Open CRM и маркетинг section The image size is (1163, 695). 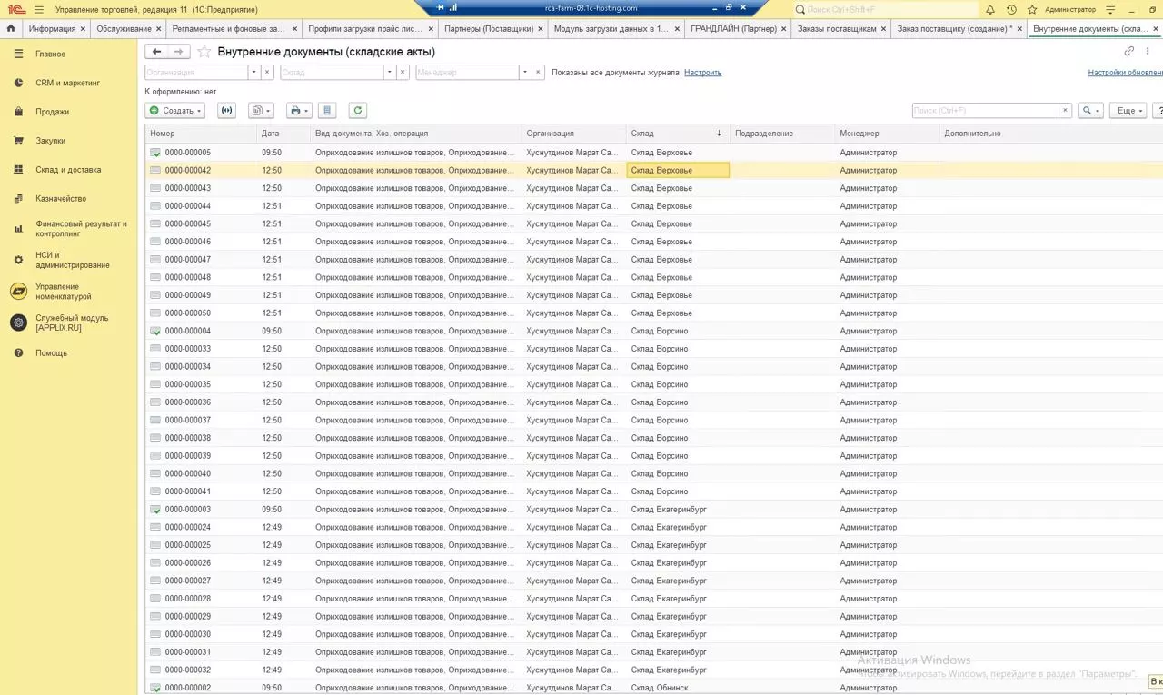pyautogui.click(x=67, y=83)
